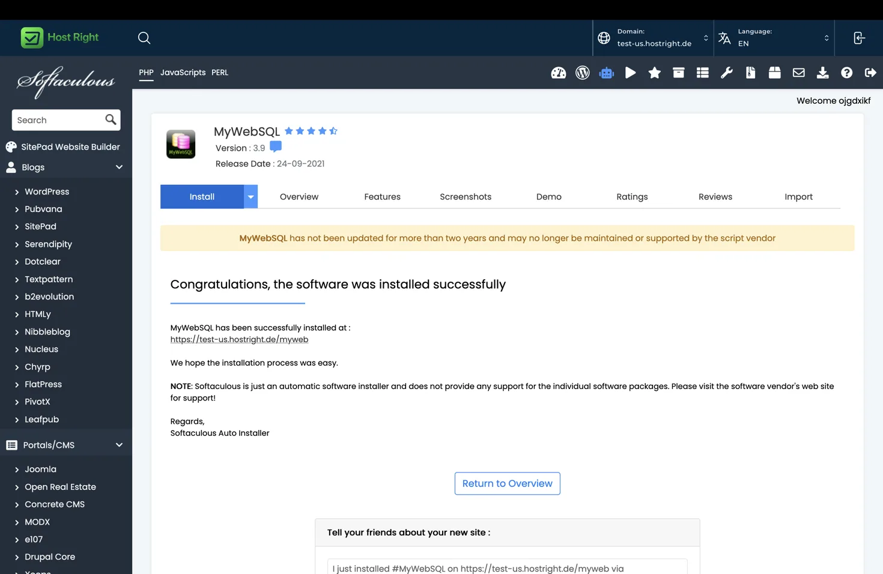883x574 pixels.
Task: Select Open Real Estate in the sidebar
Action: coord(60,487)
